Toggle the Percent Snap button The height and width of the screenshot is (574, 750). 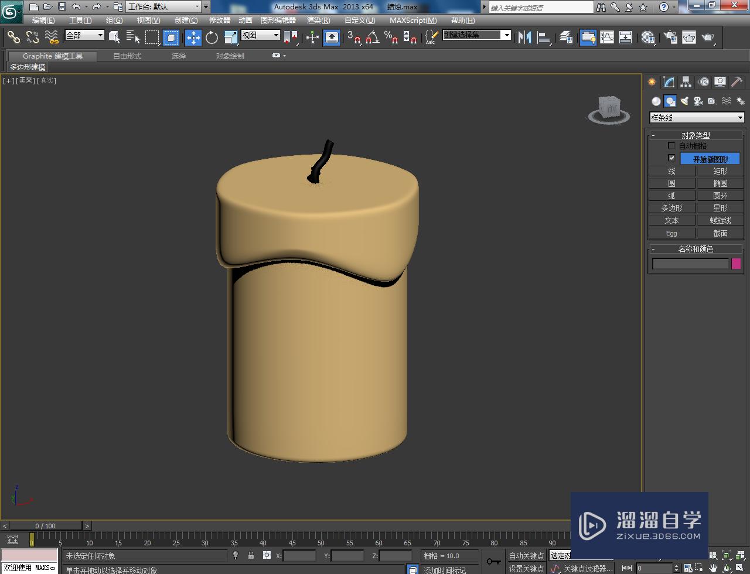(391, 37)
